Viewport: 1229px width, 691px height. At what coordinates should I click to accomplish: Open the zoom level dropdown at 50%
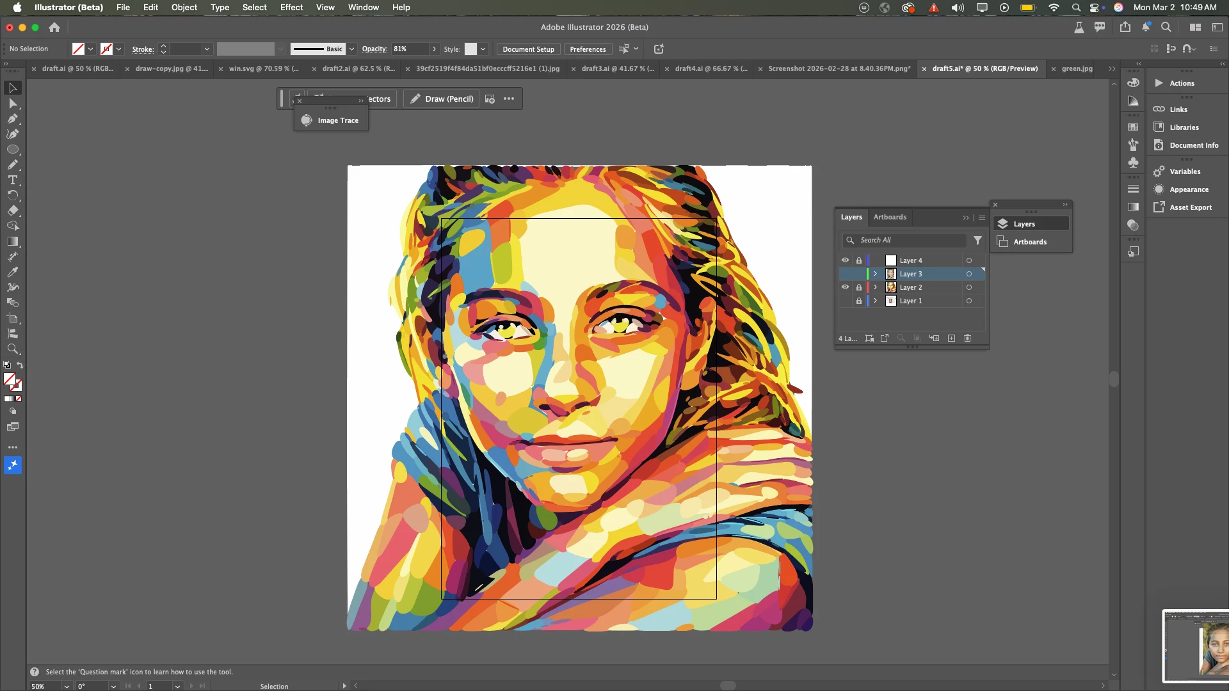(67, 687)
